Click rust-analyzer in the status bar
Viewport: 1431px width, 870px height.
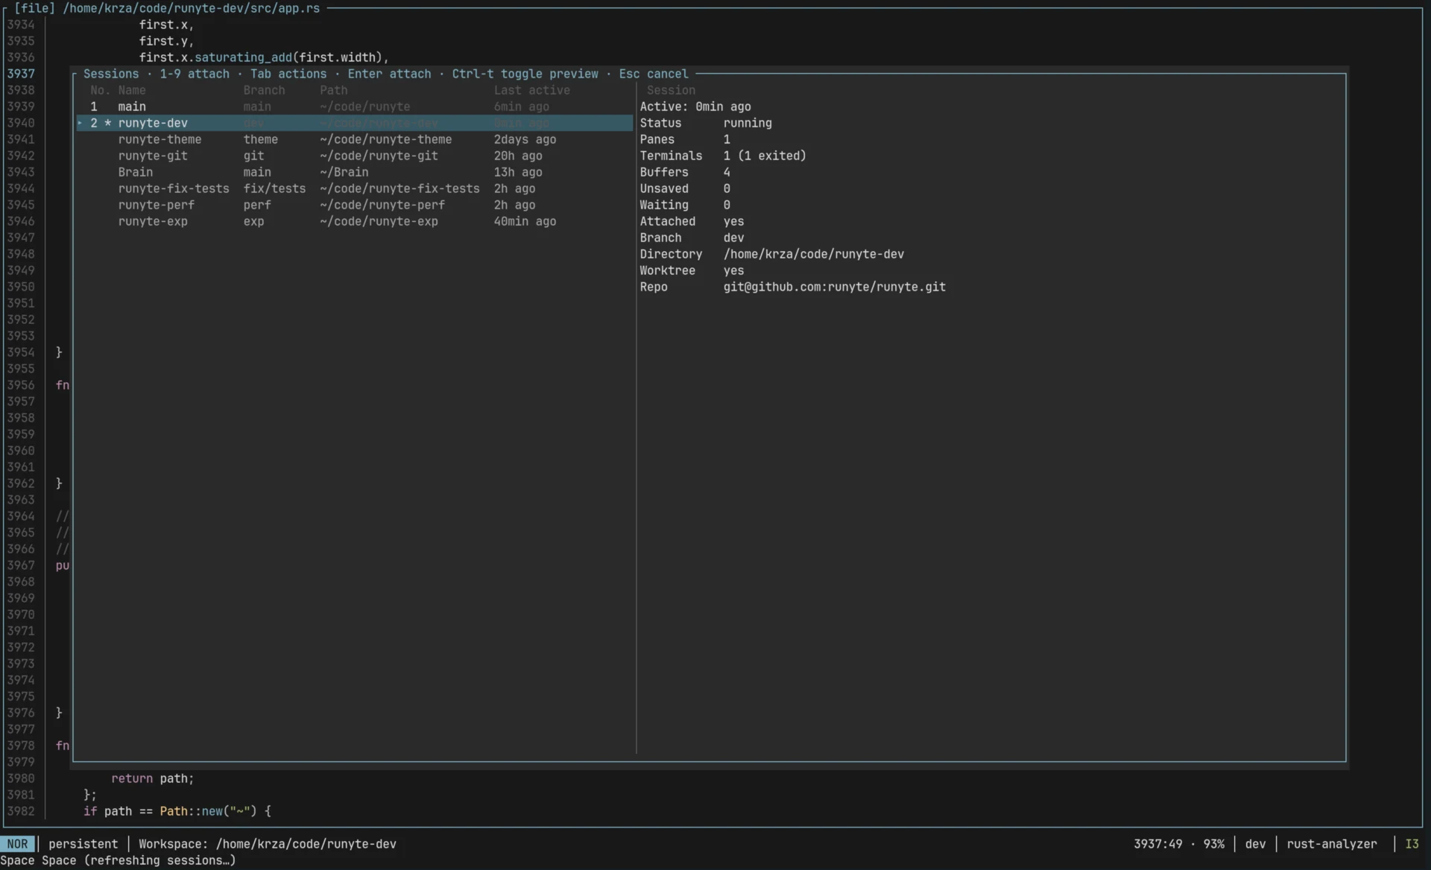pyautogui.click(x=1332, y=844)
